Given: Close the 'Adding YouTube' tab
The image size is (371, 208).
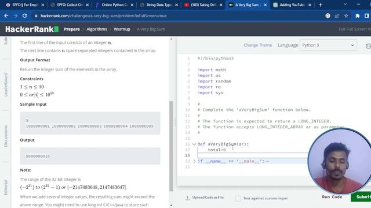Looking at the screenshot, I should click(x=310, y=5).
